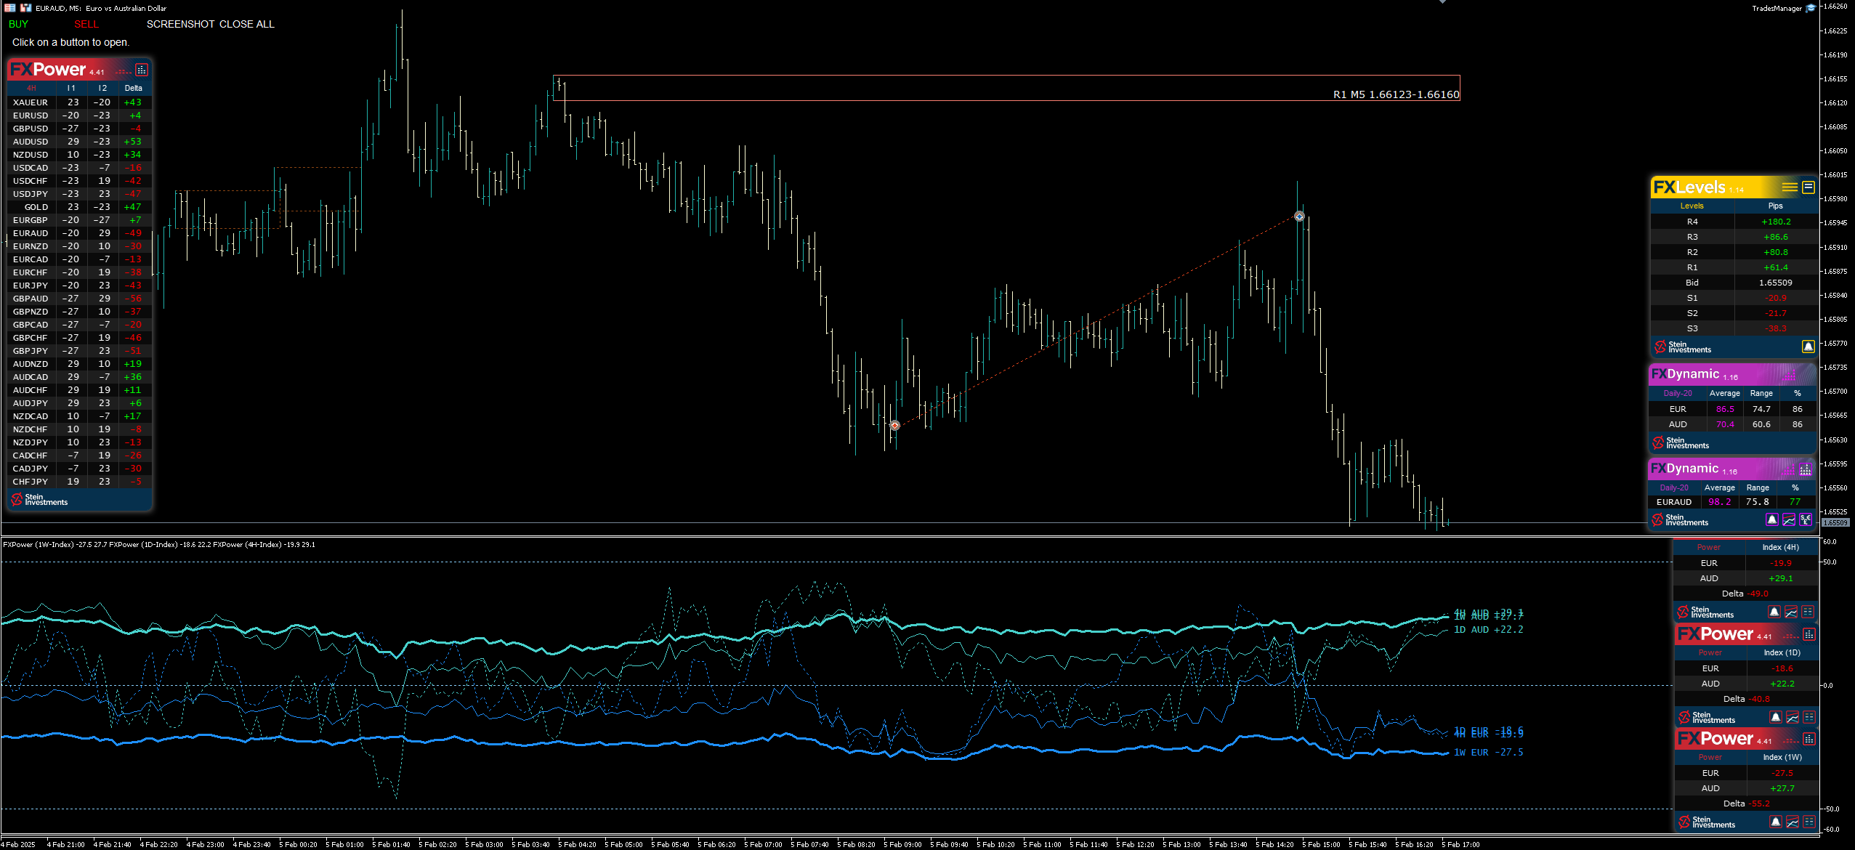Click the table grid icon in FXPower 1W panel footer

pyautogui.click(x=1809, y=822)
